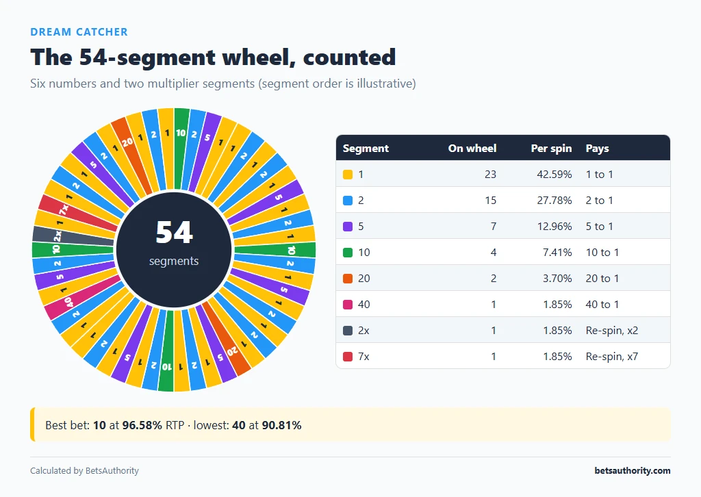Image resolution: width=701 pixels, height=497 pixels.
Task: Click the '54 segments' wheel center hub
Action: pos(174,250)
